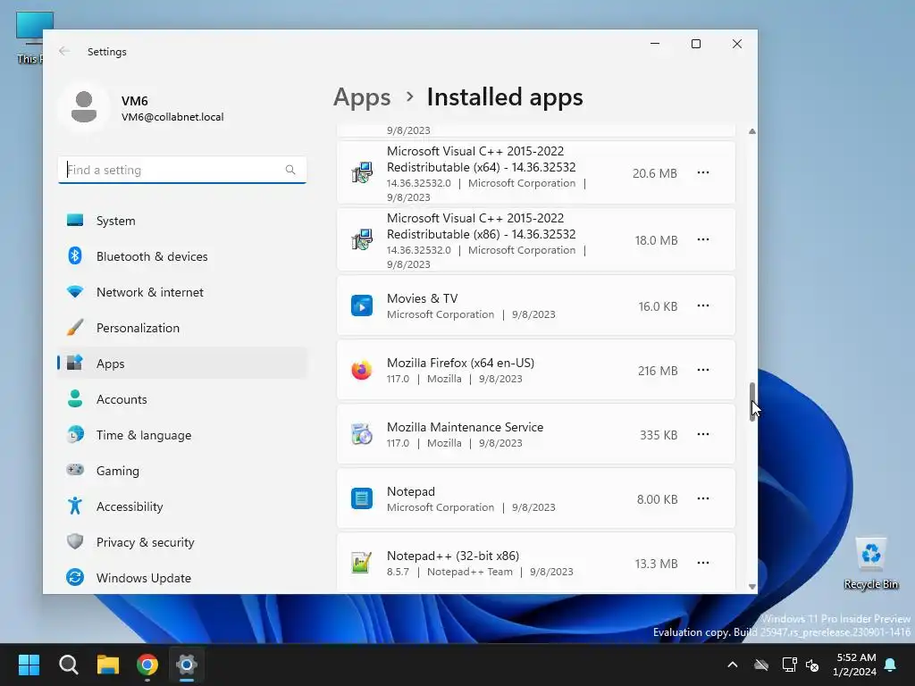Screen dimensions: 915x686
Task: Click the Gaming controller icon
Action: coord(75,470)
